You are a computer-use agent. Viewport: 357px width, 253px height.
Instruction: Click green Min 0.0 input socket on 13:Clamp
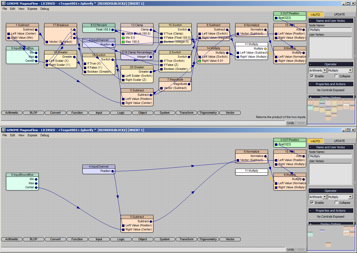(123, 38)
